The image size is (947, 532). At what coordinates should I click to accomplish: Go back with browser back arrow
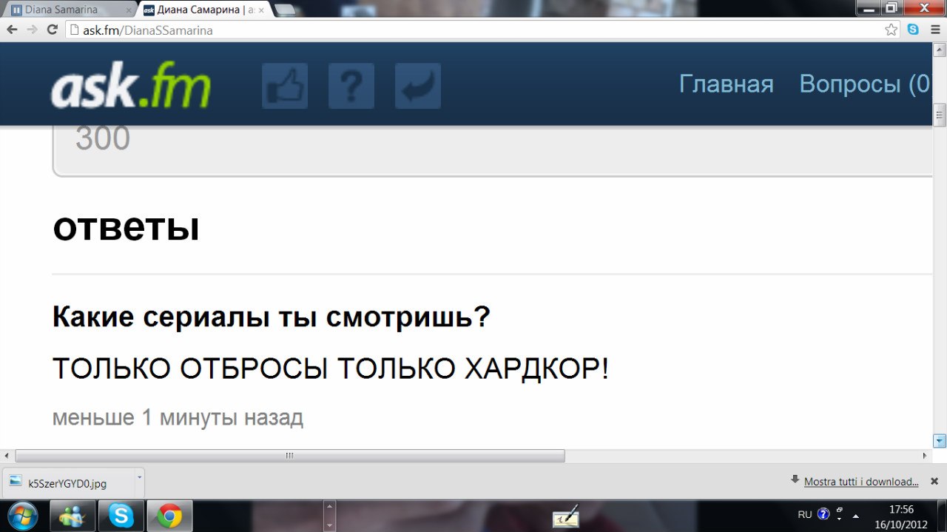12,30
